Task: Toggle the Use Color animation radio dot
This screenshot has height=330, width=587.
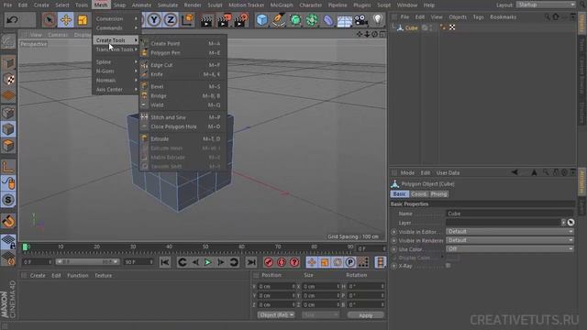Action: 393,249
